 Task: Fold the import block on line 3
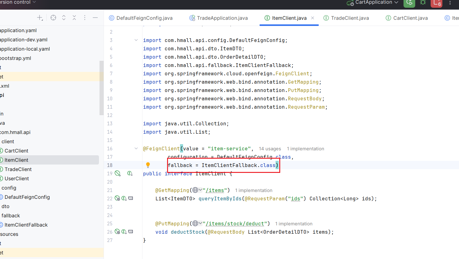click(x=136, y=40)
